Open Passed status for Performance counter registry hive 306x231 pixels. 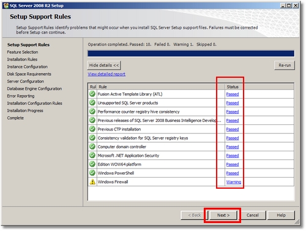coord(233,112)
